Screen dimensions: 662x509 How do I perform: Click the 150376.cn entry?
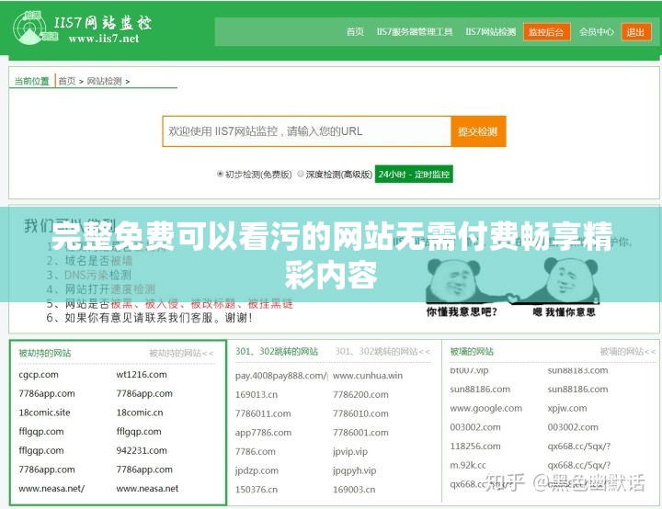[x=257, y=490]
